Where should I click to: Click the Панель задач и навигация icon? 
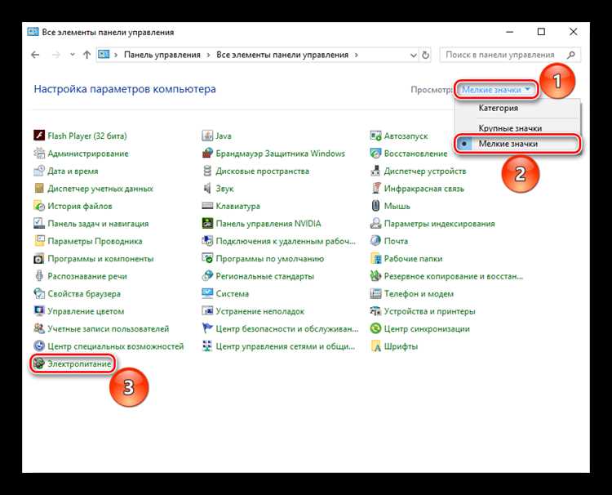pos(39,224)
